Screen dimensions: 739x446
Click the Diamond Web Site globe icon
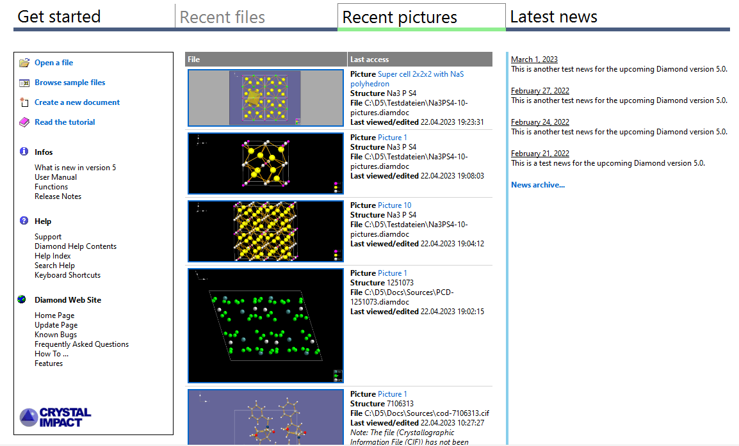pos(22,299)
